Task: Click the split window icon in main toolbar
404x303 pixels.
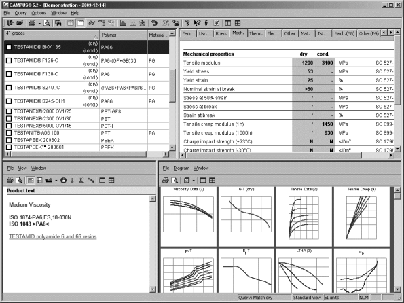Action: coord(228,23)
